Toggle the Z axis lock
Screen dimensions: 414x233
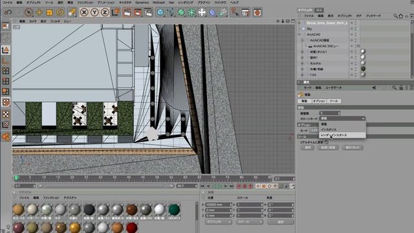pyautogui.click(x=105, y=12)
